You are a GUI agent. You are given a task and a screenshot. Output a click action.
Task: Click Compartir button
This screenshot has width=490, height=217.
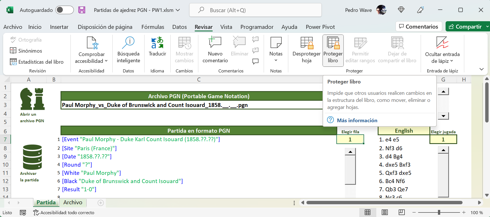tap(465, 27)
